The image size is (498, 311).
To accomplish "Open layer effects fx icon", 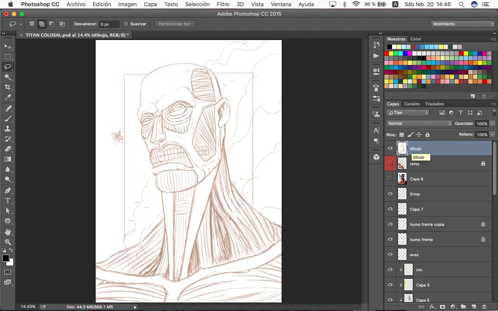I will pos(432,307).
